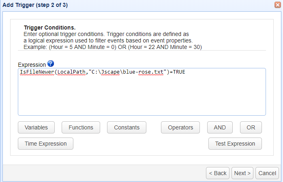Insert the AND operator
This screenshot has height=182, width=283.
click(x=220, y=127)
